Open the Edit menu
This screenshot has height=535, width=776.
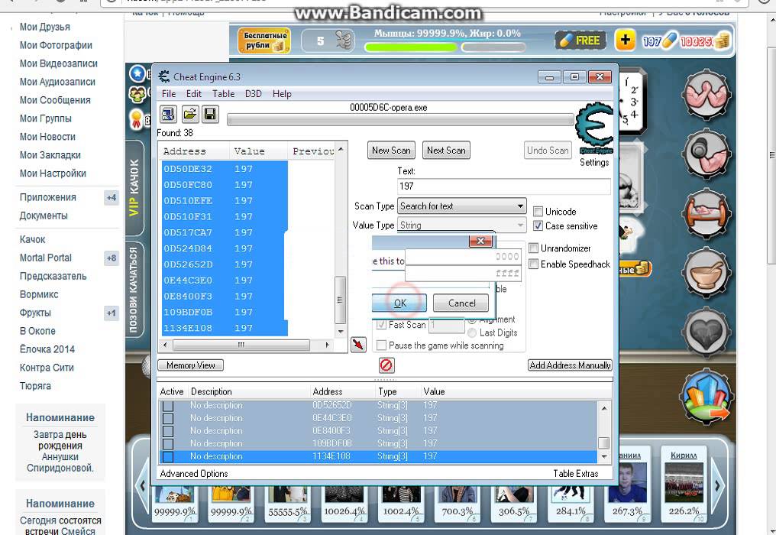point(193,93)
